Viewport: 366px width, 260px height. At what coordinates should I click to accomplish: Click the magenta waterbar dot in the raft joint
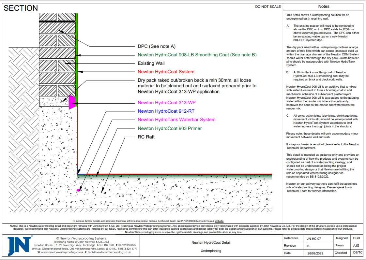coord(78,190)
